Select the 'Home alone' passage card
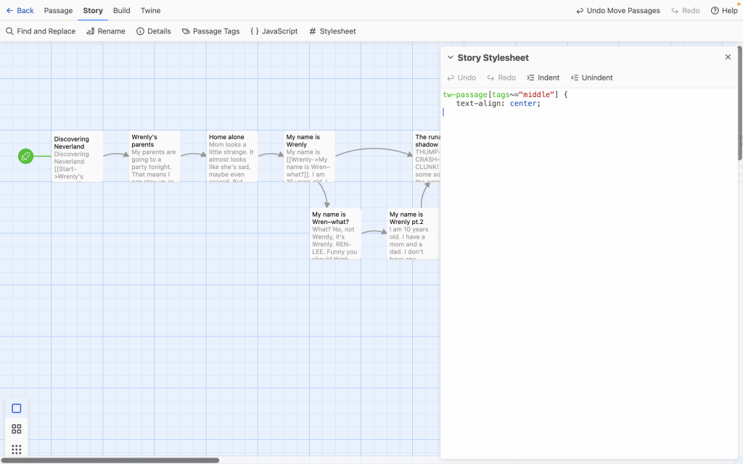The width and height of the screenshot is (743, 464). click(x=231, y=156)
